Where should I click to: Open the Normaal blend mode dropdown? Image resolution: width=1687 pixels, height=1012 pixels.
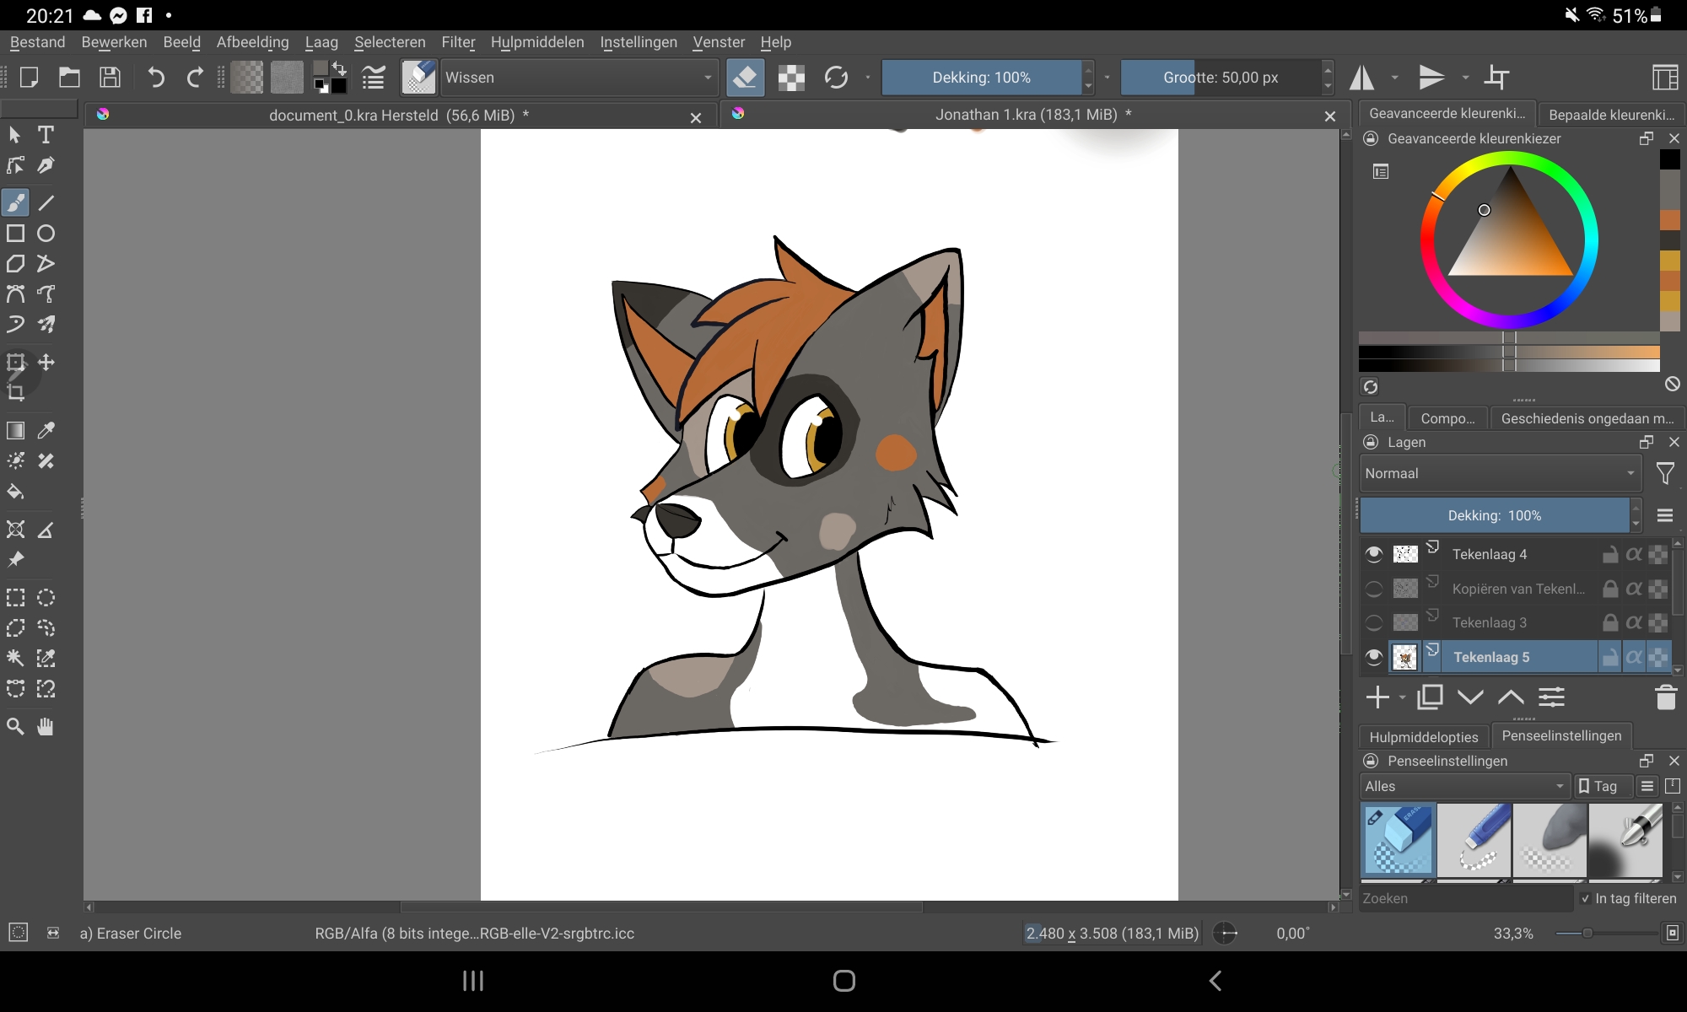(x=1500, y=473)
